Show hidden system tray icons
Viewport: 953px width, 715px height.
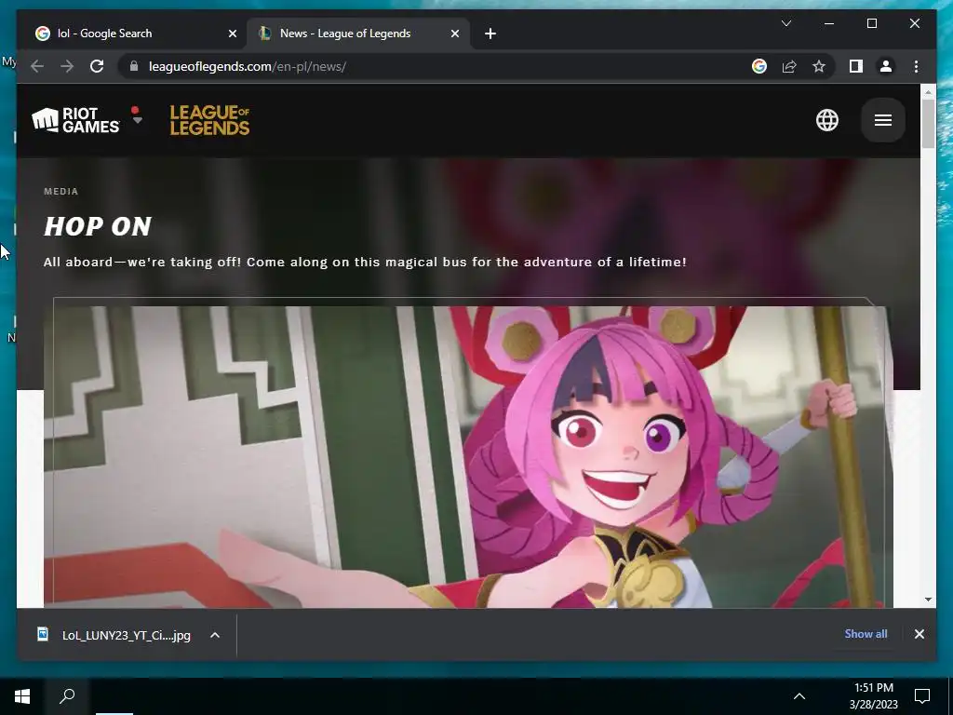coord(799,696)
